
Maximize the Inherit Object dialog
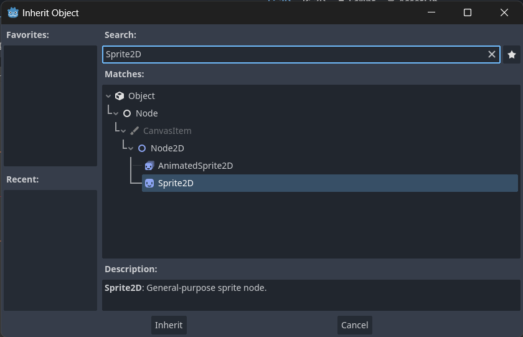(468, 12)
